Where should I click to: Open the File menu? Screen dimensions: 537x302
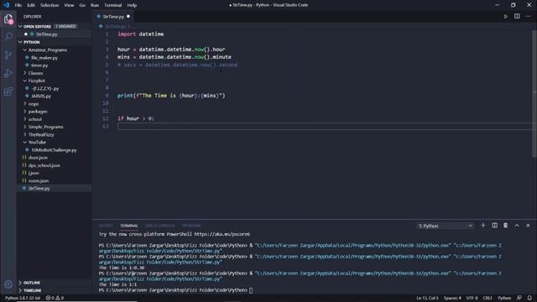pos(18,5)
